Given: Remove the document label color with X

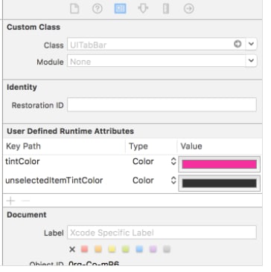Looking at the screenshot, I should point(72,249).
